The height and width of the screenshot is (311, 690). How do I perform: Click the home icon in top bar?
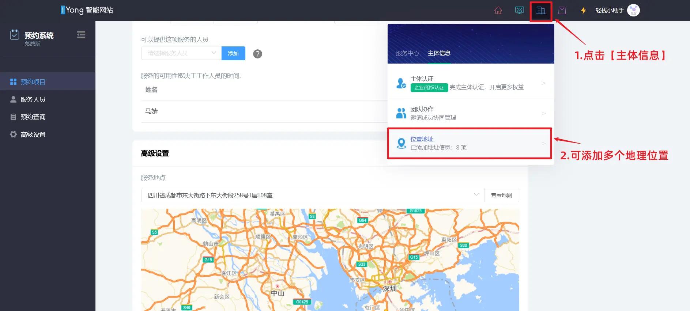[x=498, y=11]
